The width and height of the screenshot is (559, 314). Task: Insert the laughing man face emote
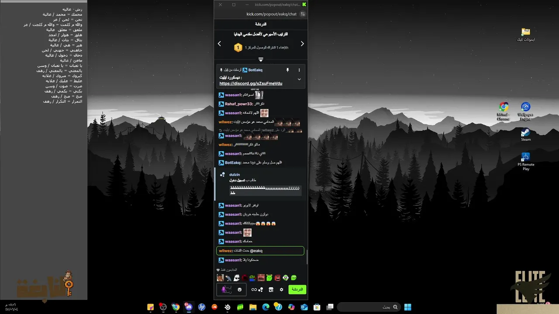tap(261, 278)
